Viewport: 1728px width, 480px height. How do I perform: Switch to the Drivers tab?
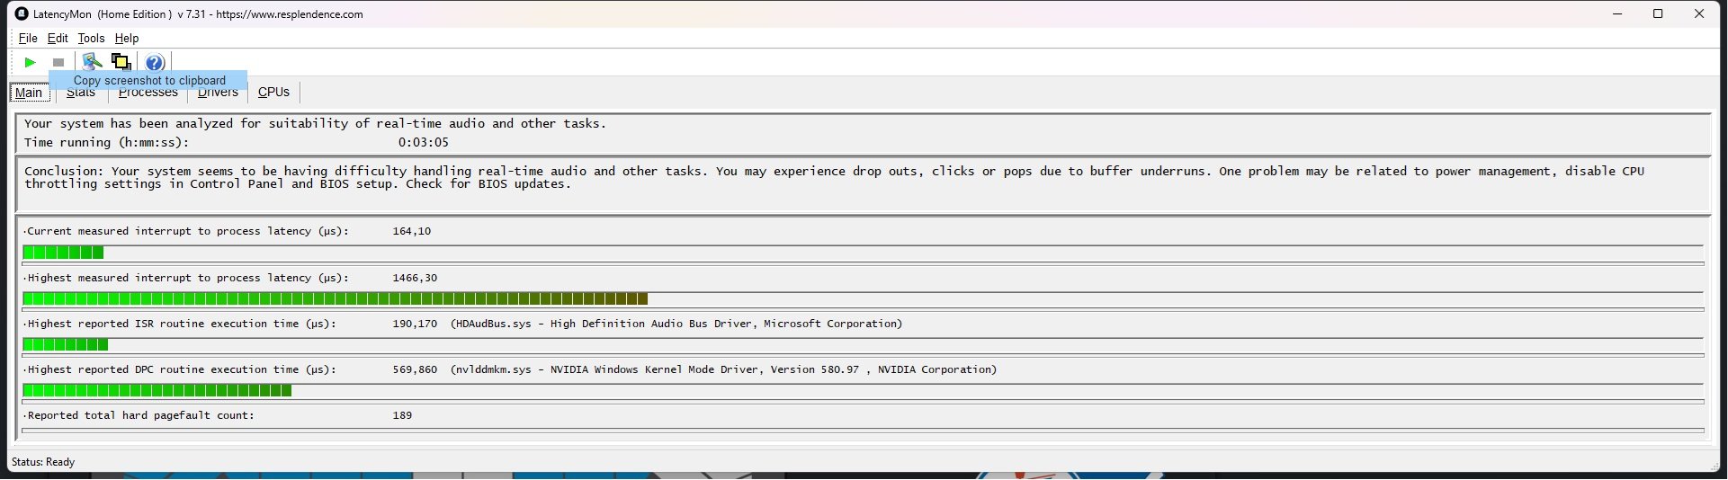point(218,93)
